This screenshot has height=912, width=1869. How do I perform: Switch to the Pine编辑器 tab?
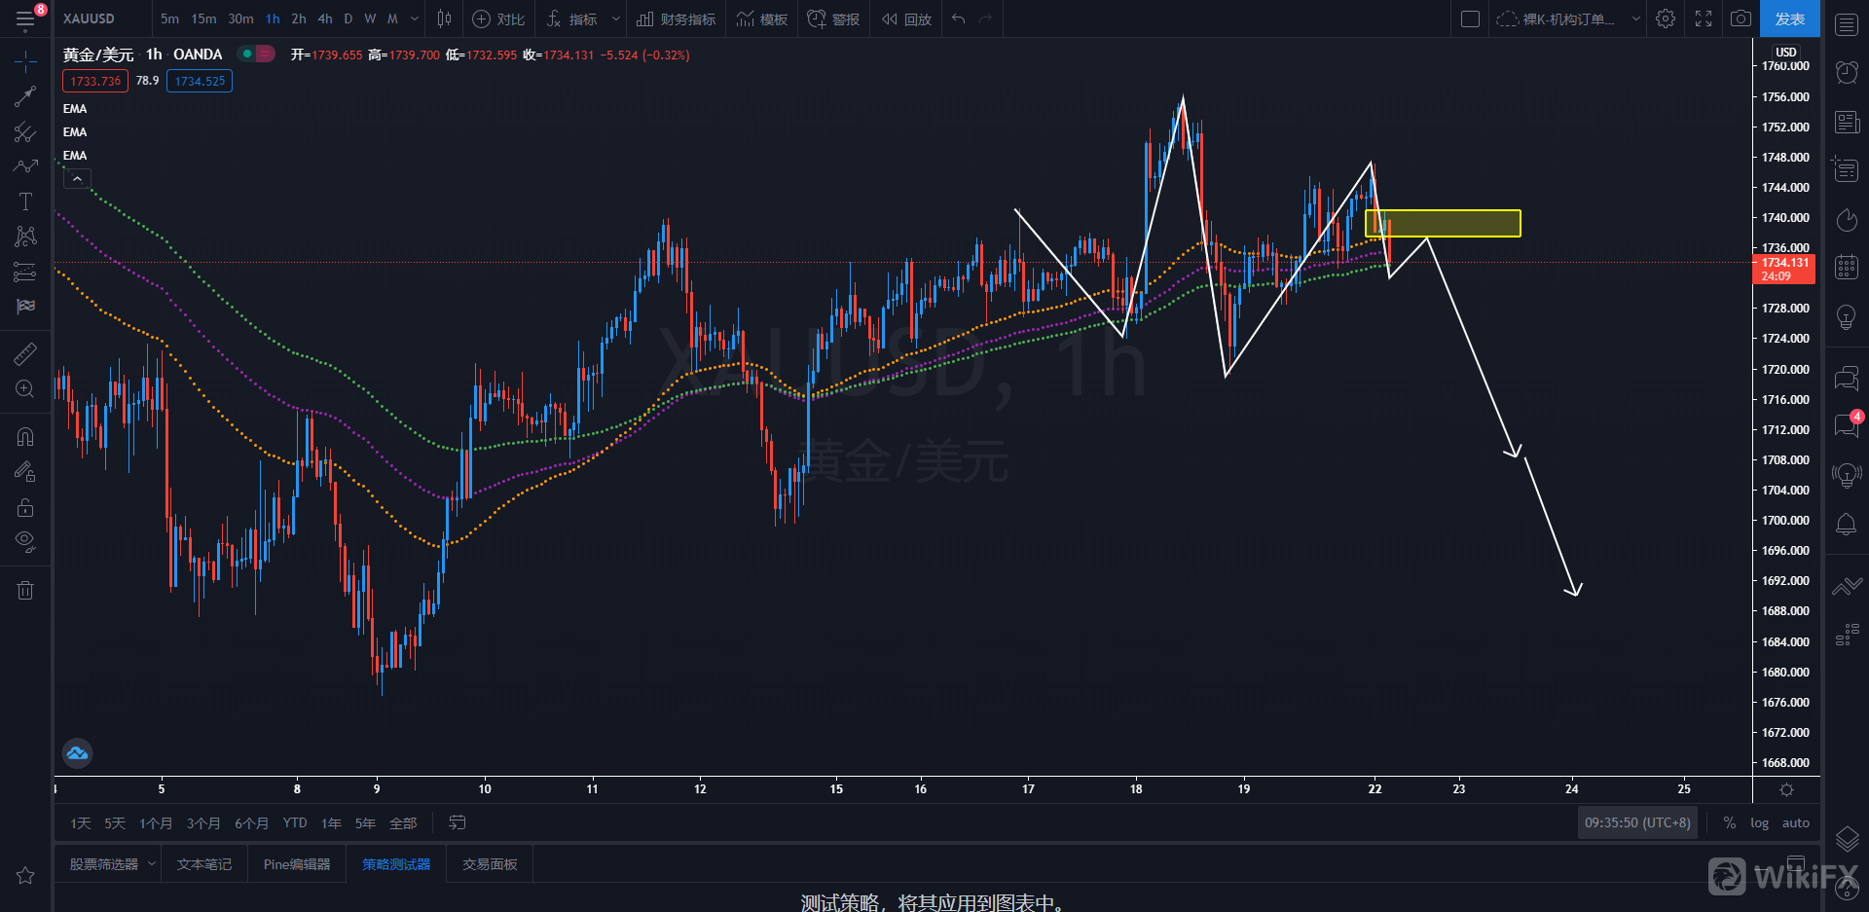coord(297,864)
